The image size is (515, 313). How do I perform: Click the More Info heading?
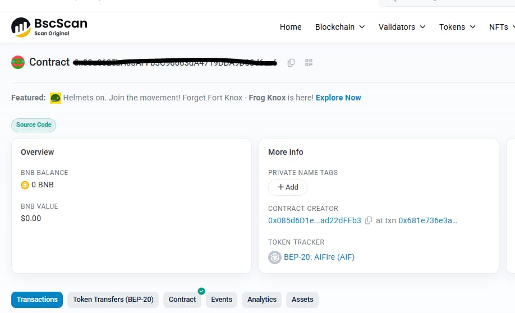pyautogui.click(x=286, y=152)
